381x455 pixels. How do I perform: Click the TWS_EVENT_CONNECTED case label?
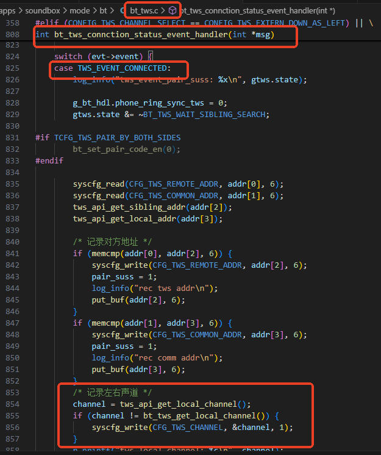122,68
